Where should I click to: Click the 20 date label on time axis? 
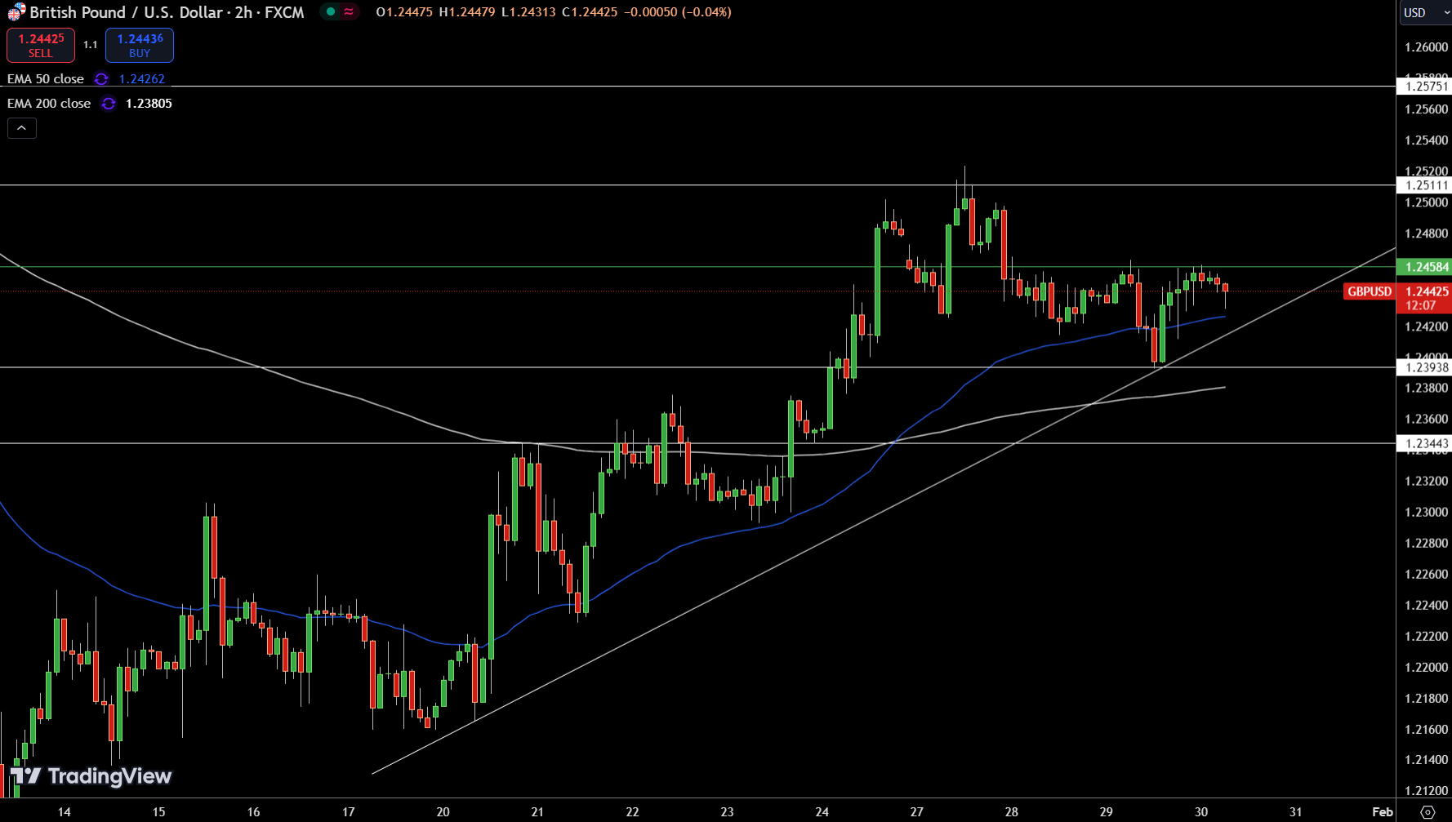pyautogui.click(x=443, y=811)
